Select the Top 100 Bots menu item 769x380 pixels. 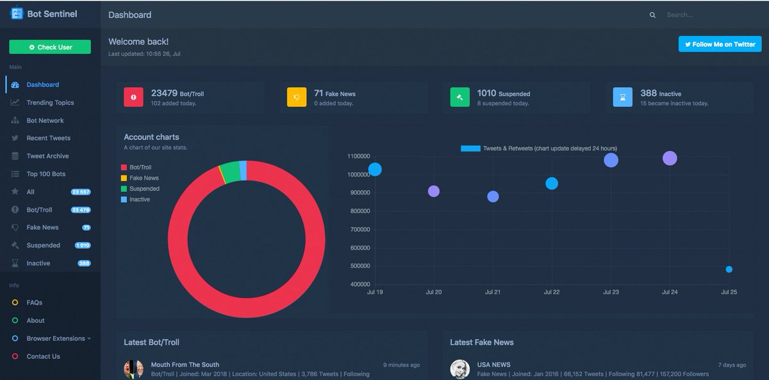45,174
